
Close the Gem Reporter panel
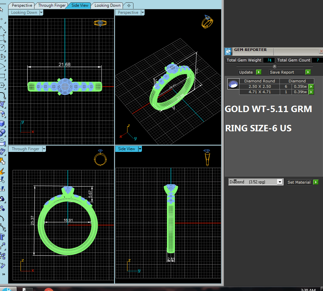coord(321,51)
